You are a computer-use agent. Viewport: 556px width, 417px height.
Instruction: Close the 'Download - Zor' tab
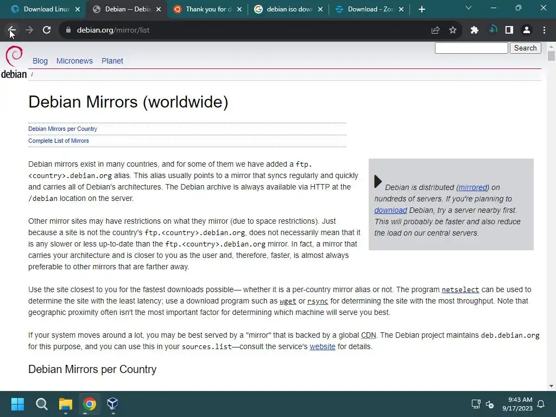[401, 10]
